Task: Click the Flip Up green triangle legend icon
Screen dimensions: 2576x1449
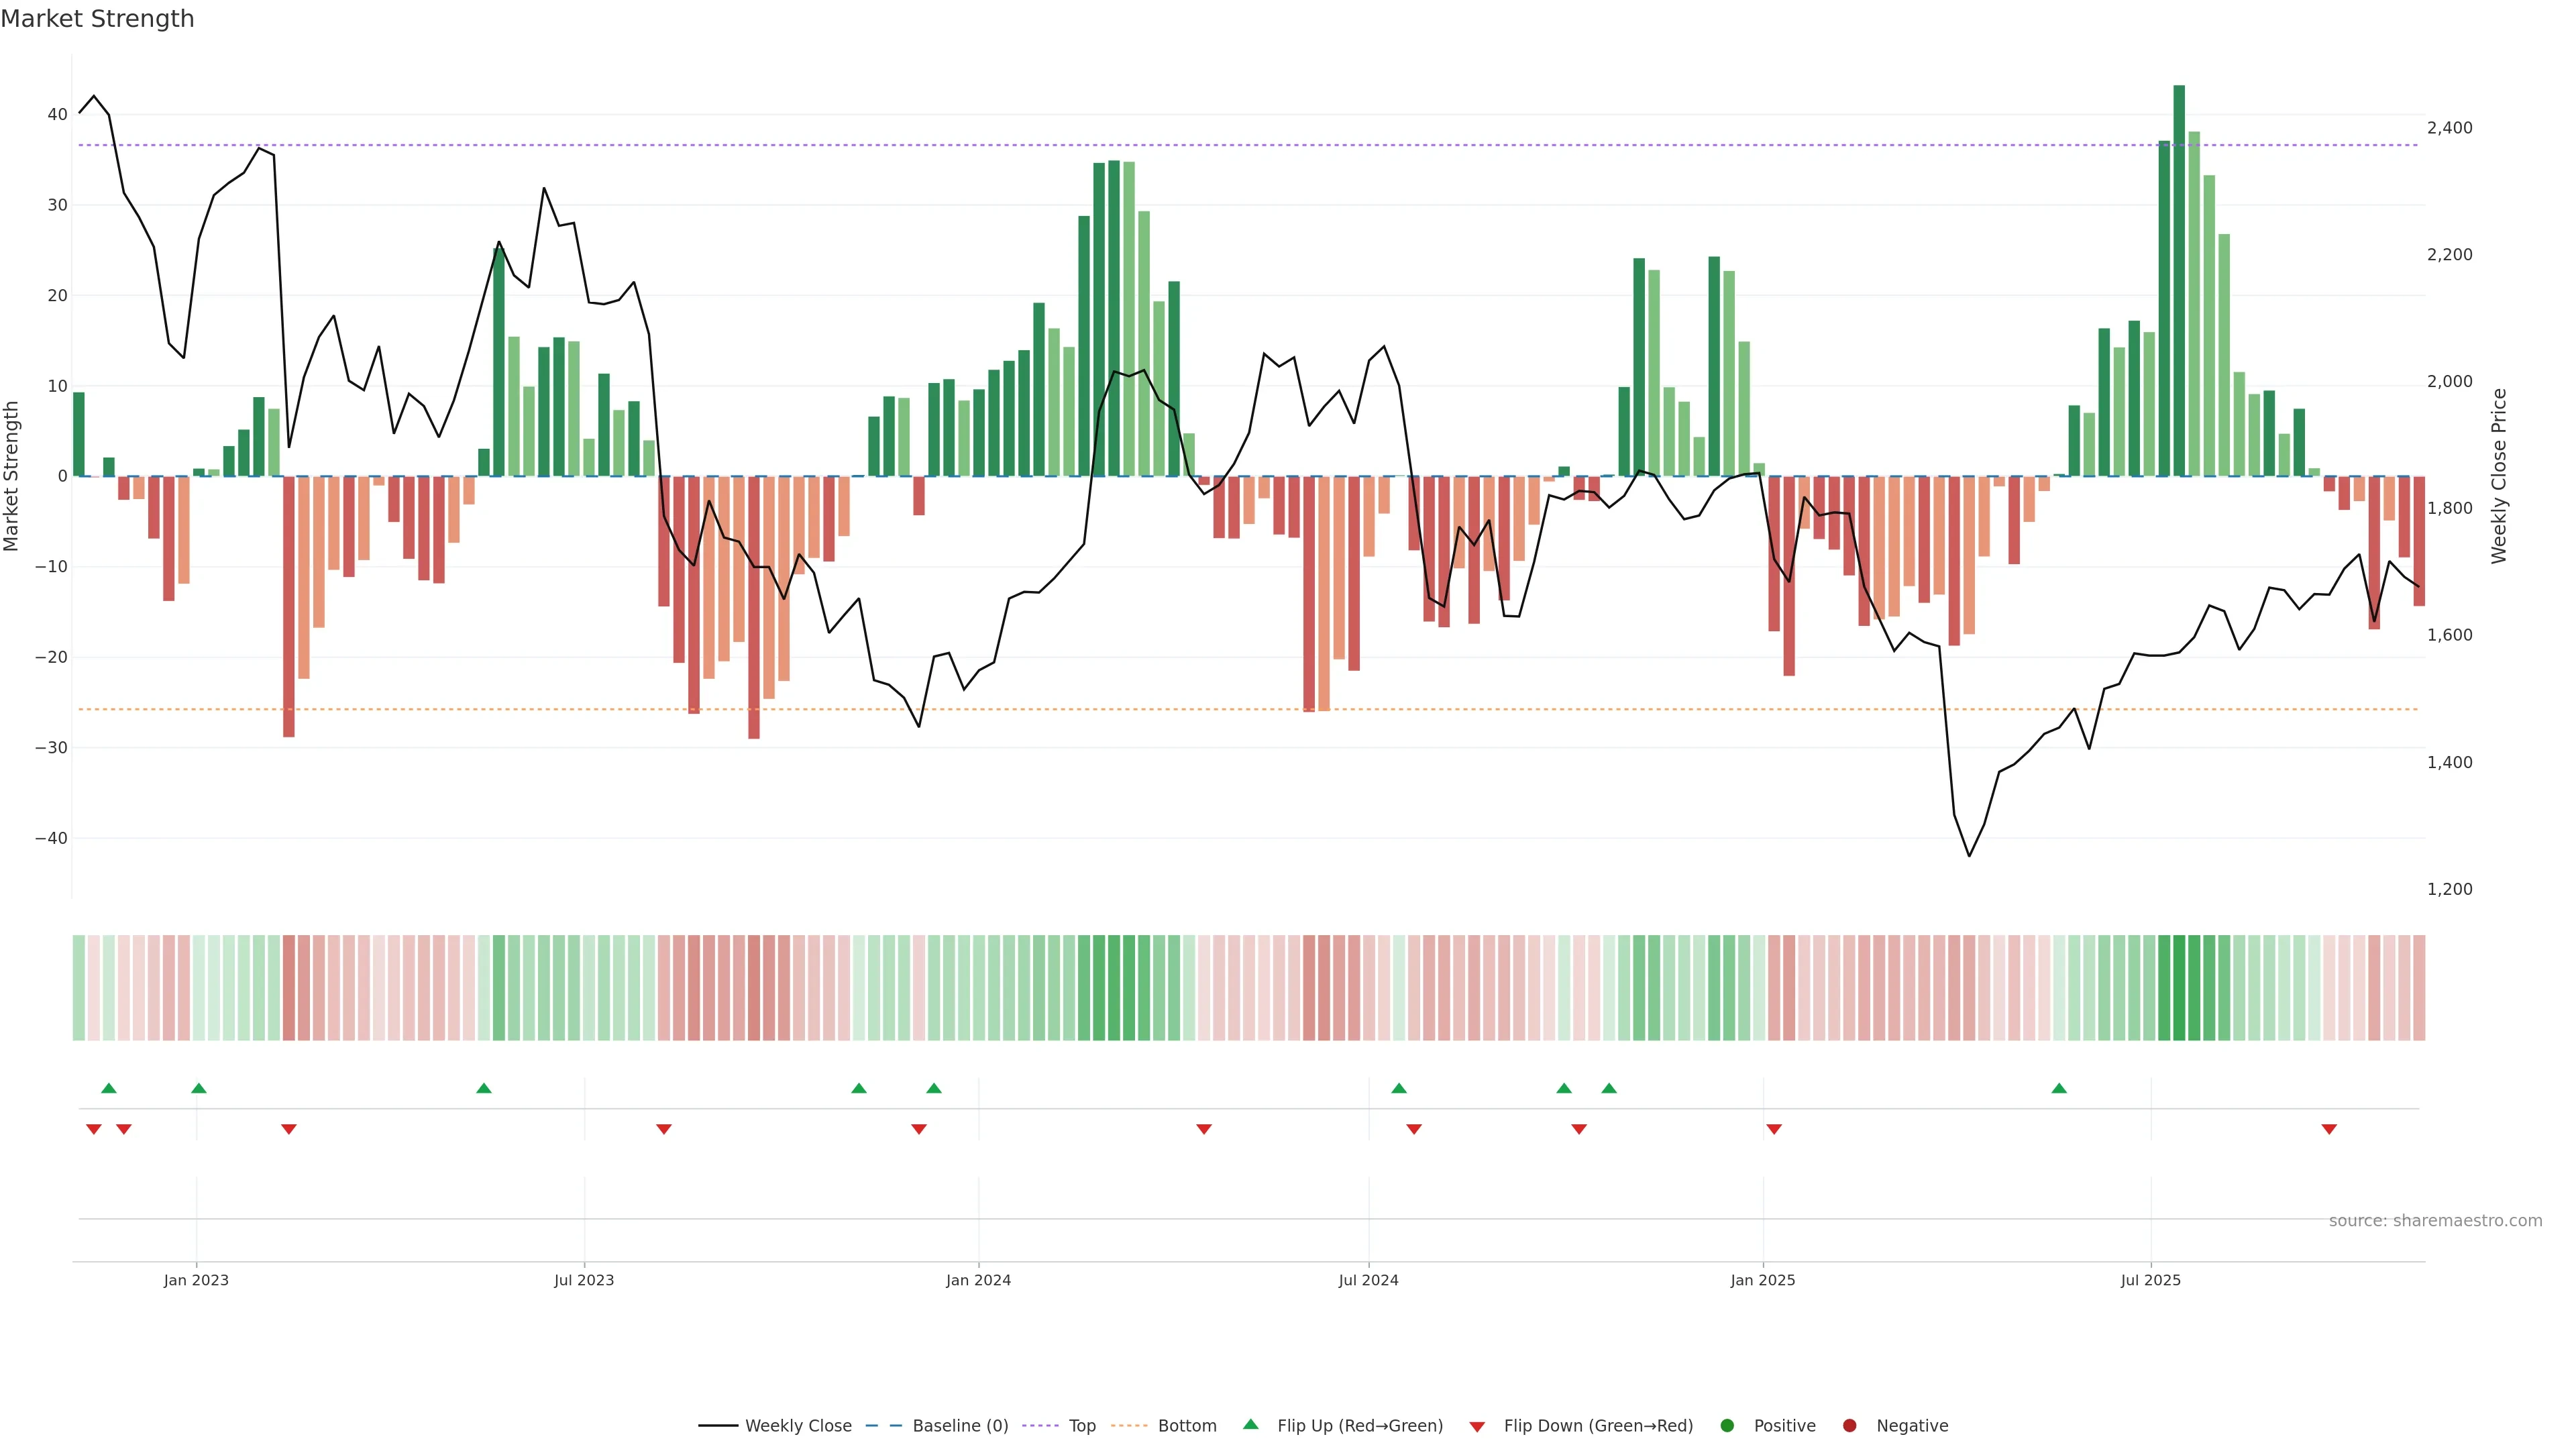Action: point(1250,1424)
